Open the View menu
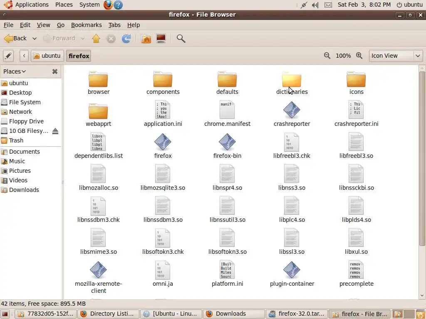Screen dimensions: 426x319 point(43,25)
